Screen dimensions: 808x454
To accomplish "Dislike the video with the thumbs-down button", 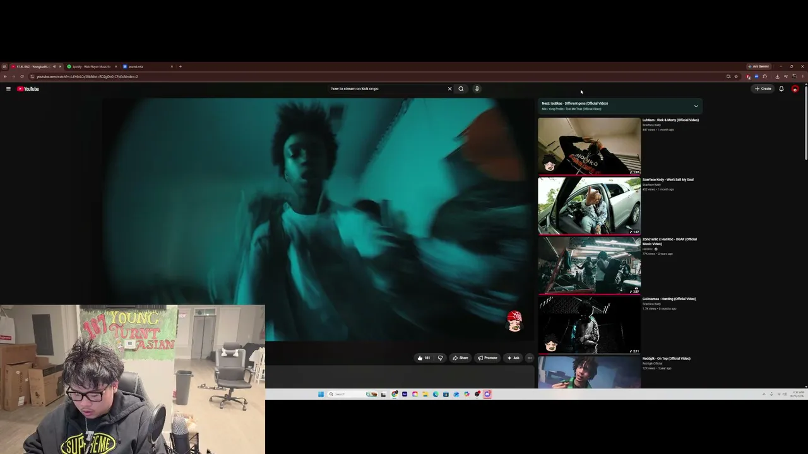I will point(441,358).
